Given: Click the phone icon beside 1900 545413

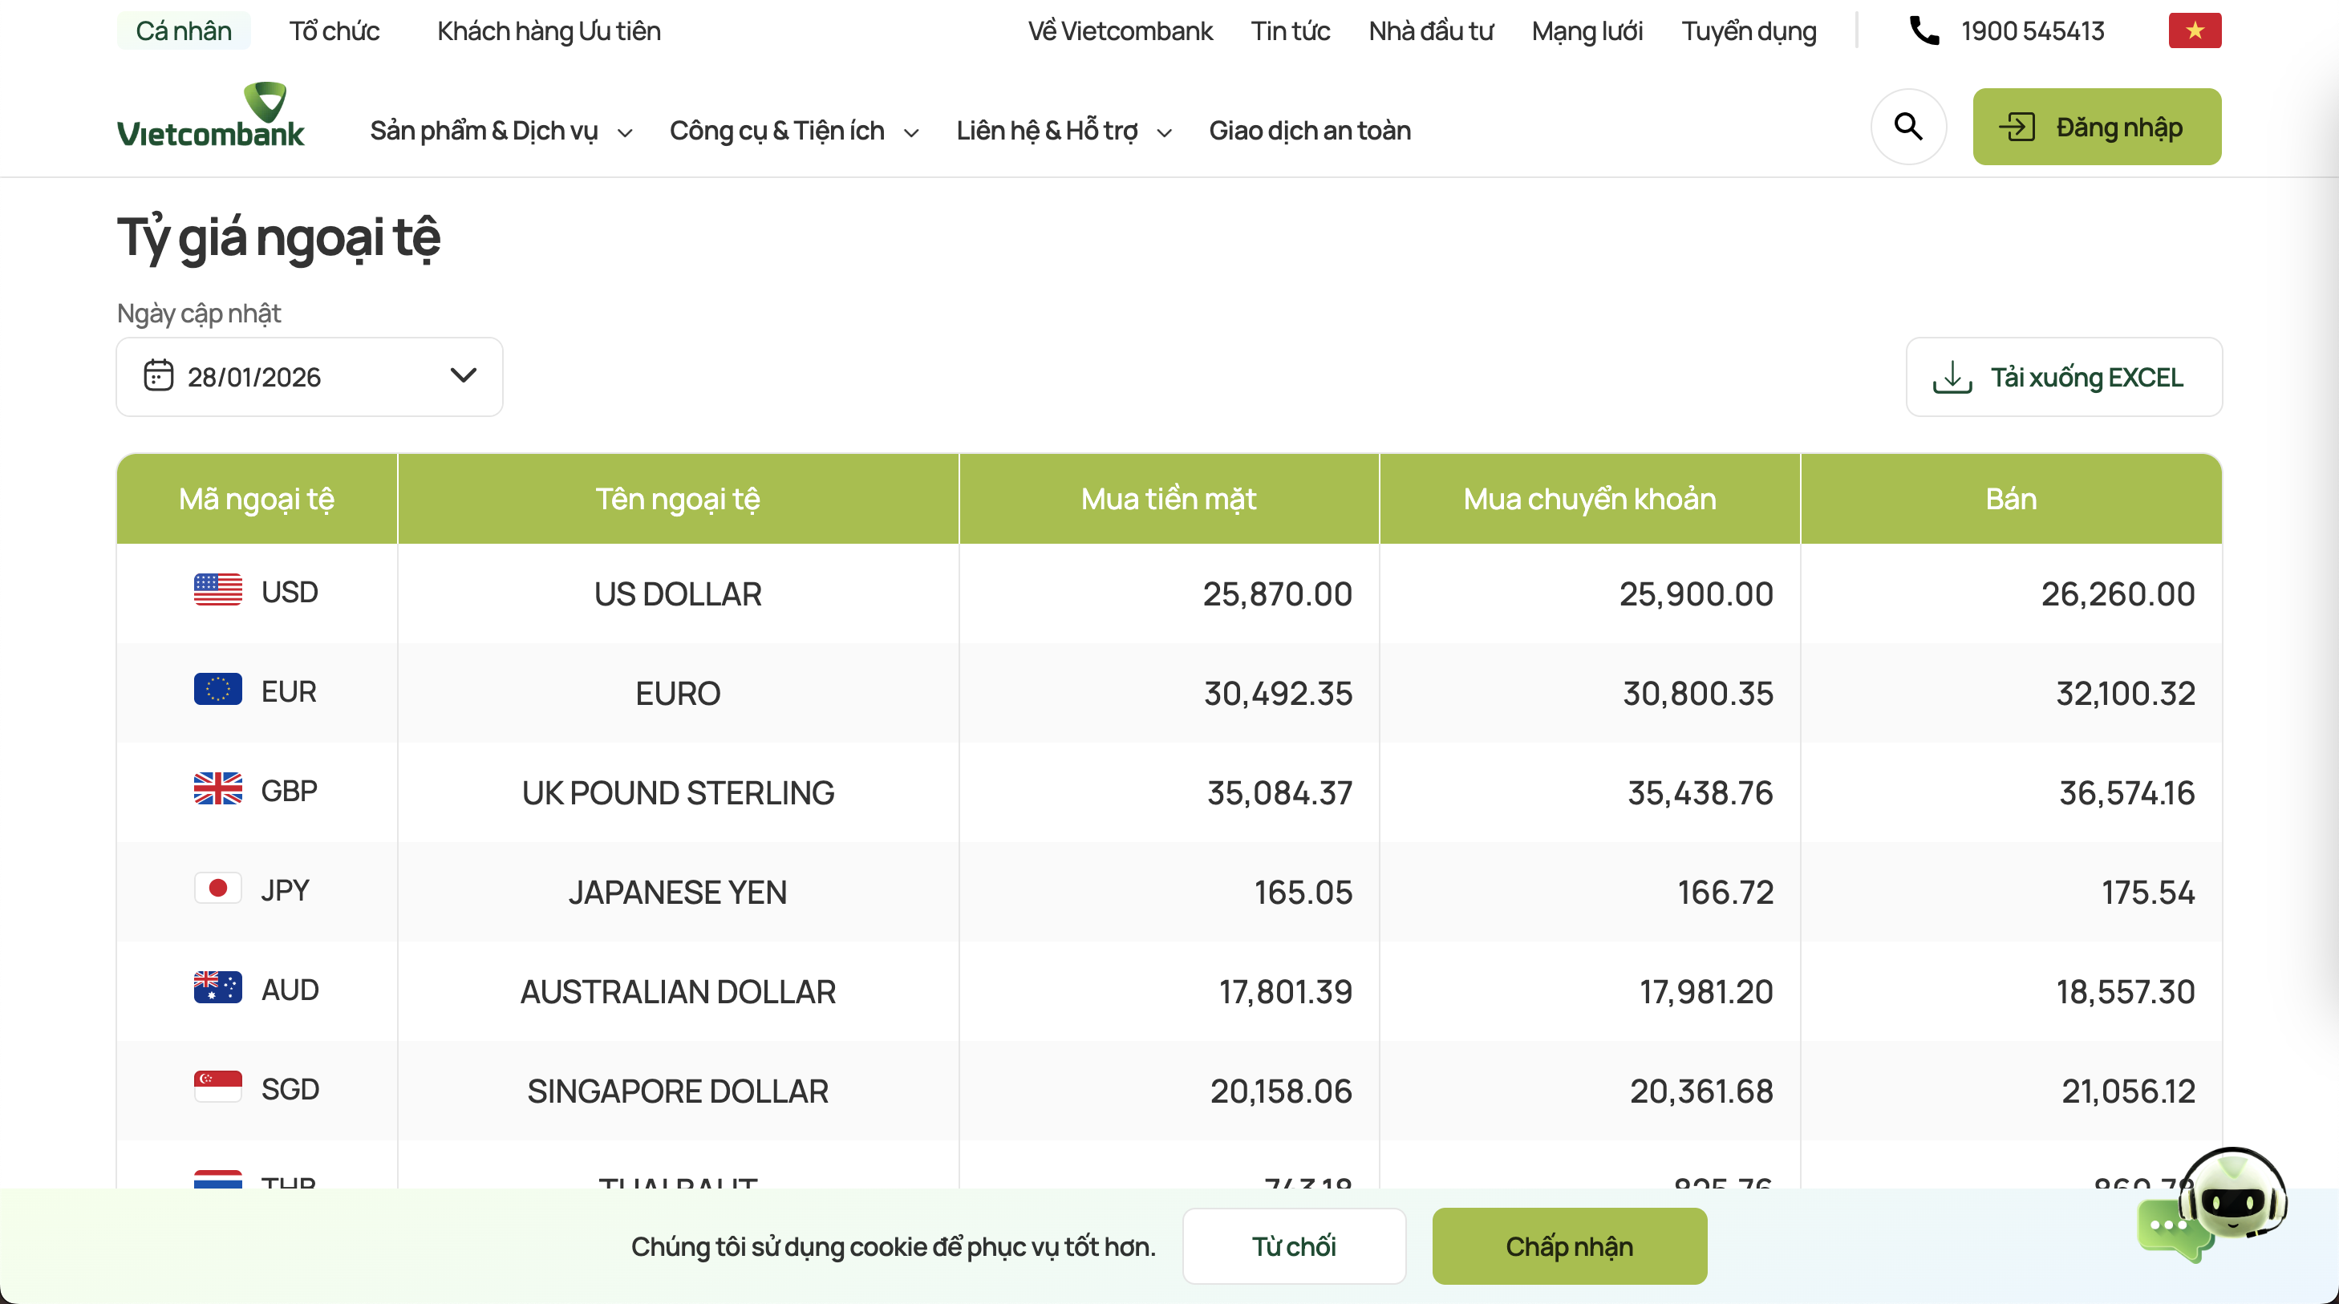Looking at the screenshot, I should click(x=1924, y=30).
